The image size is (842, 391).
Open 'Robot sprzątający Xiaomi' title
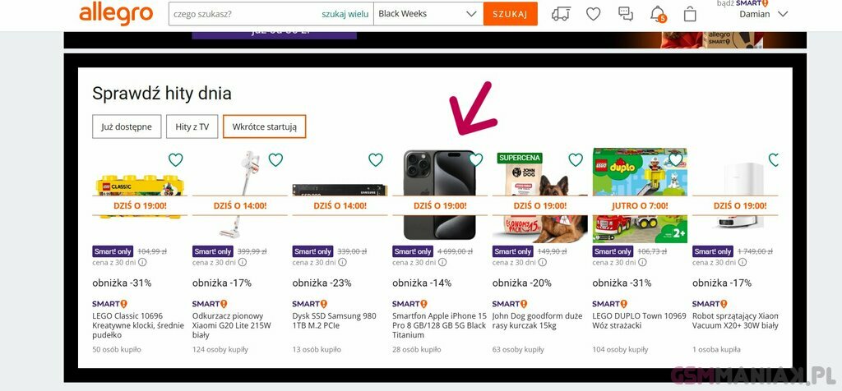coord(735,320)
